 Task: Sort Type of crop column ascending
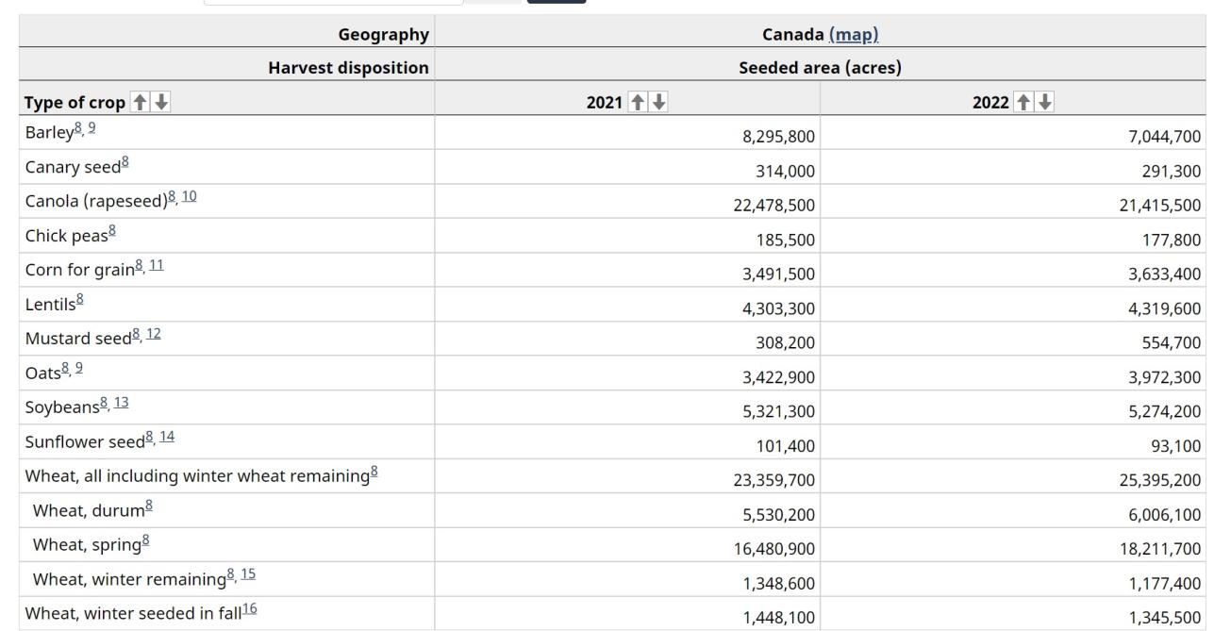[x=140, y=103]
